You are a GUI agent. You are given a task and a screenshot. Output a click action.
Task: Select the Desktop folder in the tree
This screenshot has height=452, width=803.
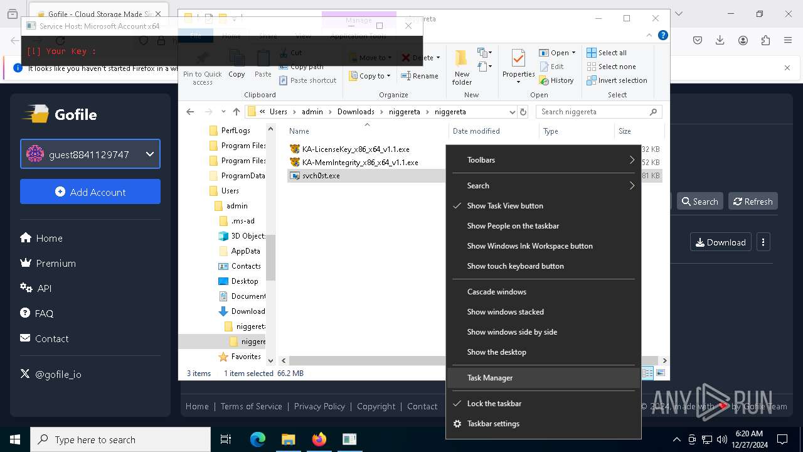click(238, 281)
